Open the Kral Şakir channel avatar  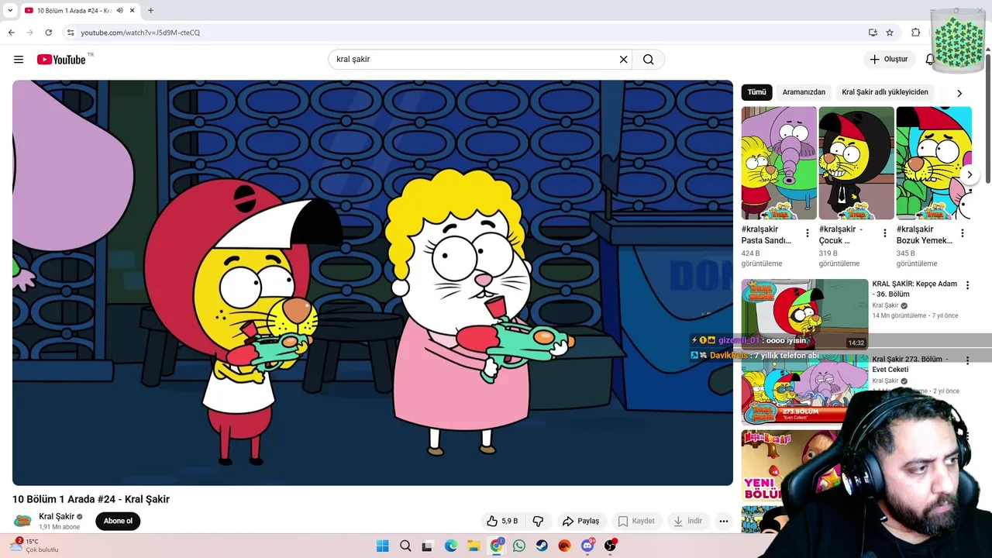pyautogui.click(x=23, y=521)
